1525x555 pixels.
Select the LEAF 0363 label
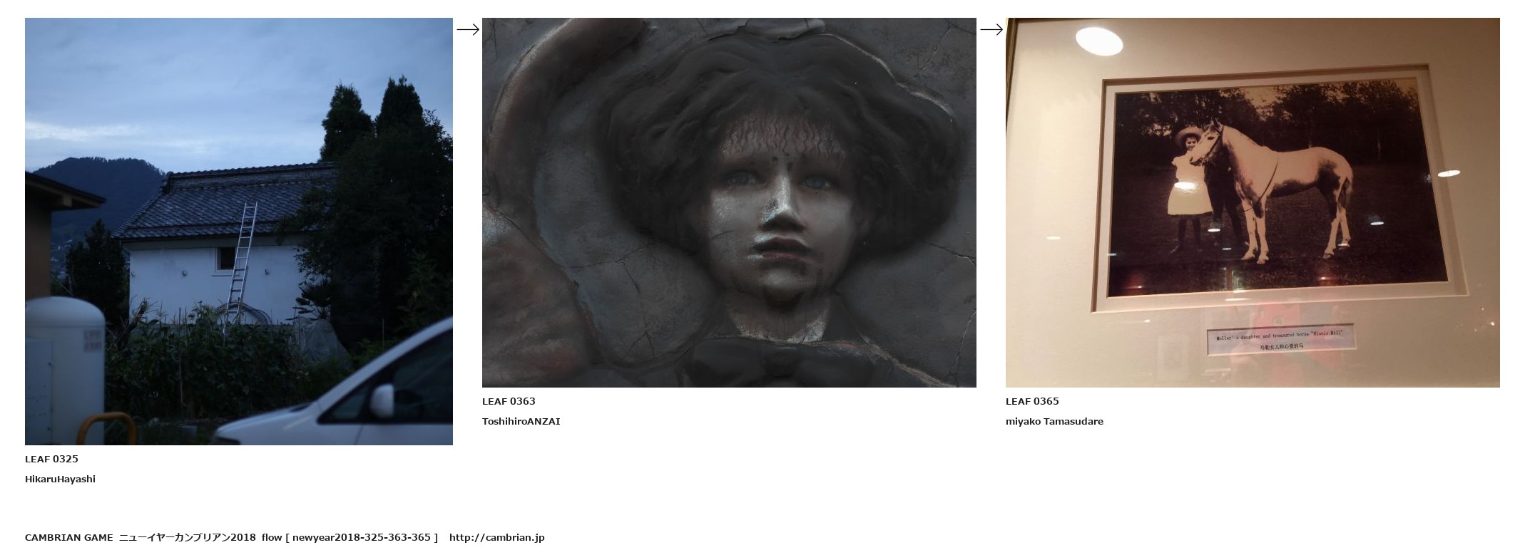509,401
